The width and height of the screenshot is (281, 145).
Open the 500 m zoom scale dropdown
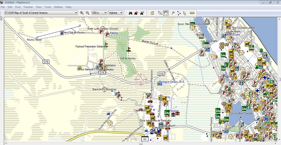pos(99,13)
